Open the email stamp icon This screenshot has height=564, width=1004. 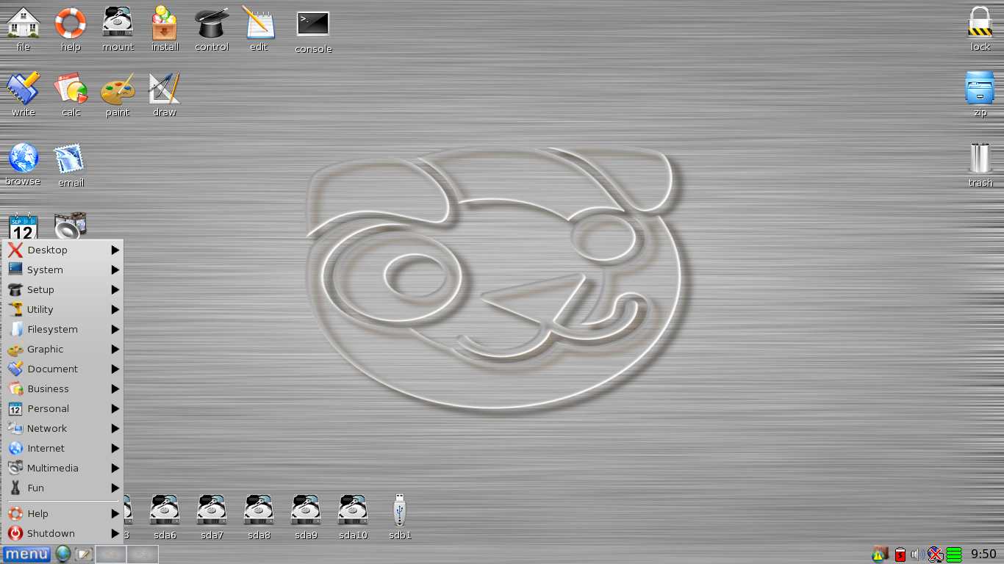click(x=71, y=159)
